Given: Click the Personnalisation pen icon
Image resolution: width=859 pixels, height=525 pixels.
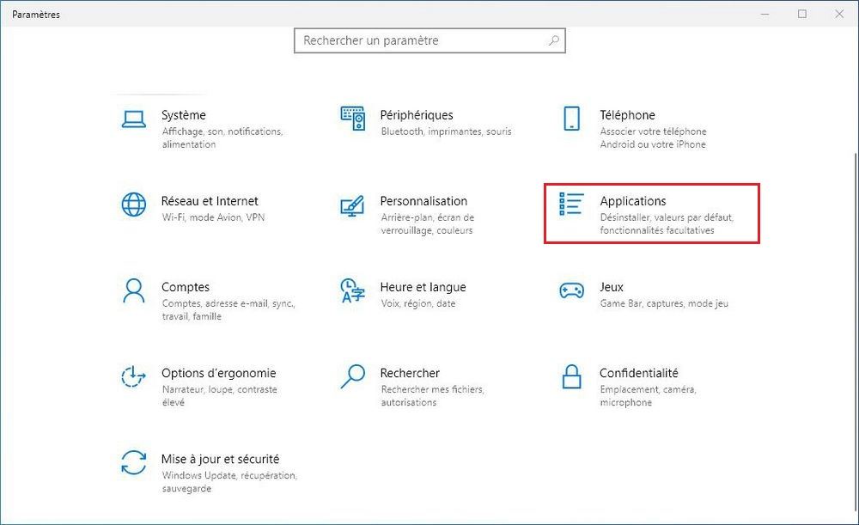Looking at the screenshot, I should (x=352, y=205).
